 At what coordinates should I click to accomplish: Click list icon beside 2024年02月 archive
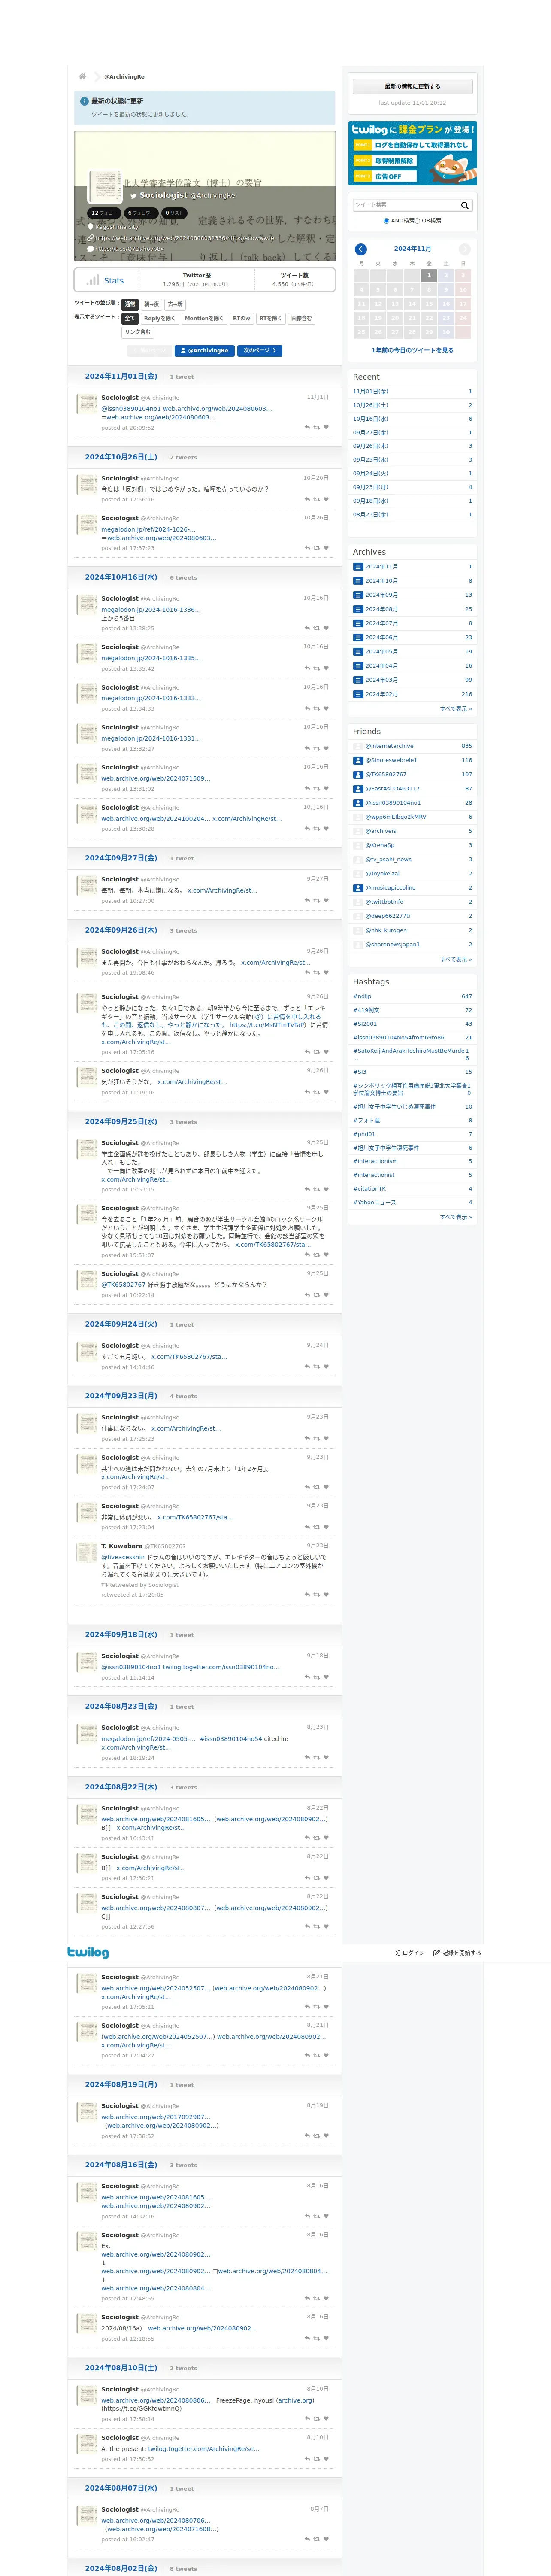(x=358, y=694)
